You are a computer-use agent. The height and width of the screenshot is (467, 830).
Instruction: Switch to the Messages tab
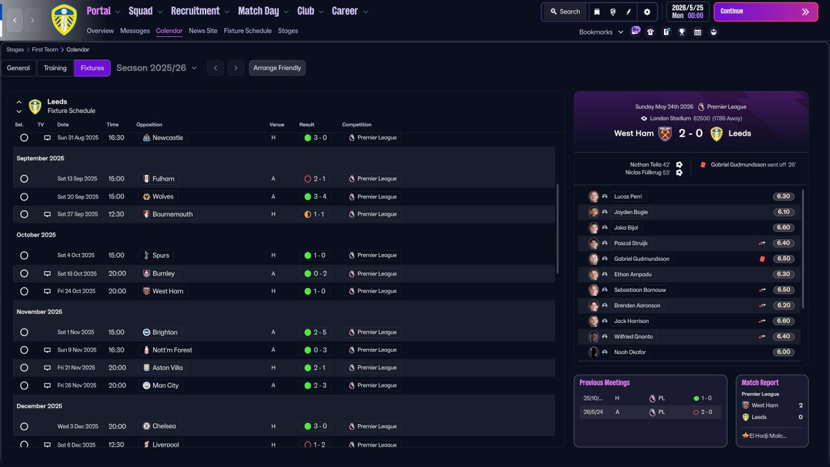click(135, 30)
